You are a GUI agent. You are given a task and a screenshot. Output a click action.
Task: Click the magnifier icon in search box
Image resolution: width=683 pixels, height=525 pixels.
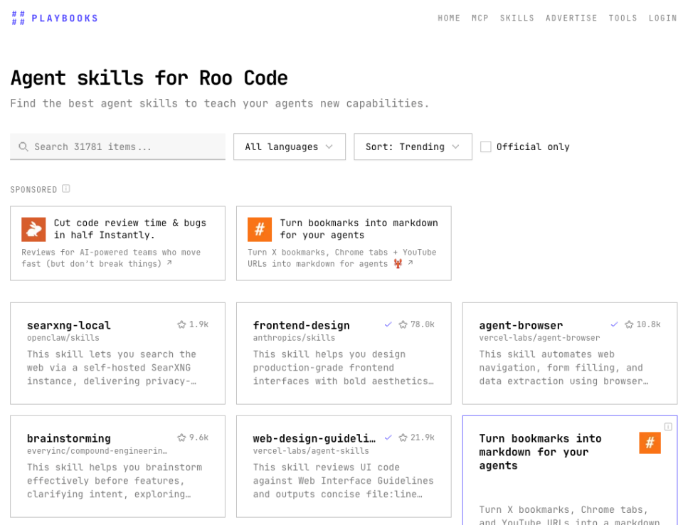click(23, 147)
